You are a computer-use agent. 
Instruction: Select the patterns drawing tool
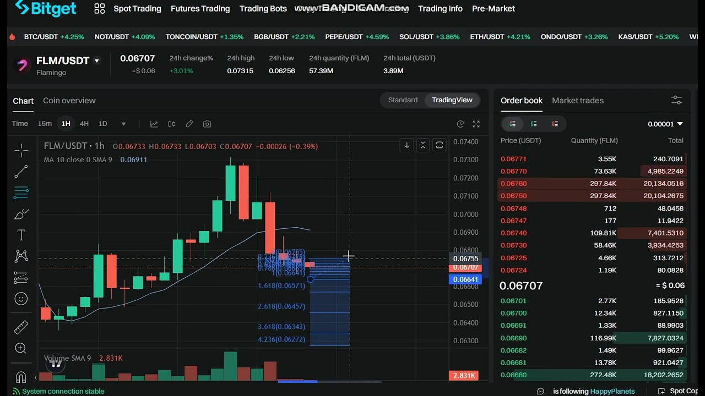21,256
